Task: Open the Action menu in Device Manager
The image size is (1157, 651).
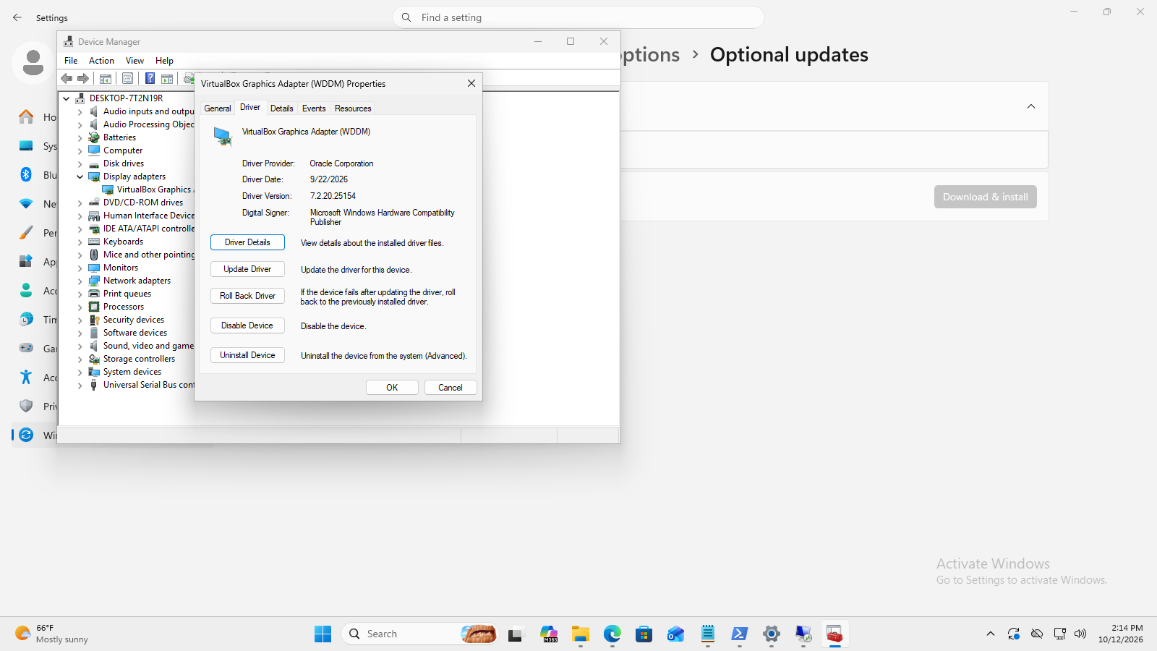Action: pyautogui.click(x=101, y=61)
